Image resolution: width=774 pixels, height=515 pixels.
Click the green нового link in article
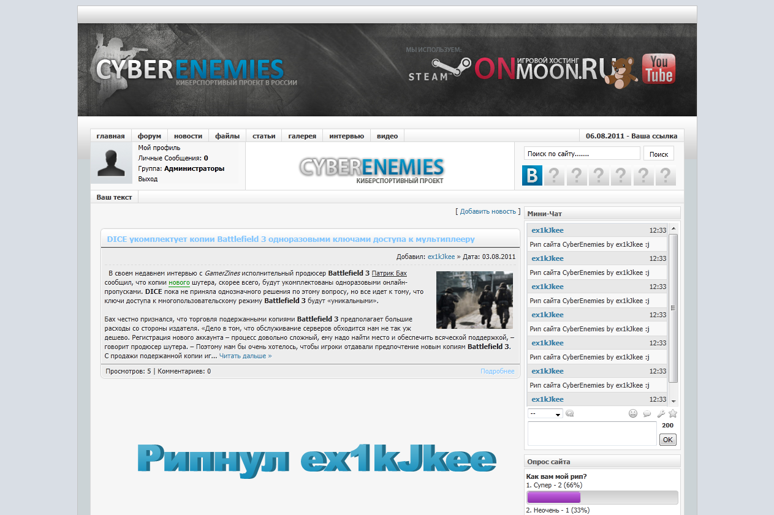click(x=179, y=282)
